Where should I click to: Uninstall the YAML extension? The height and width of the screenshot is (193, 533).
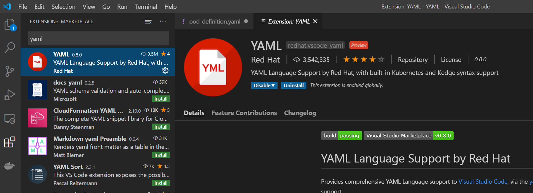click(293, 85)
